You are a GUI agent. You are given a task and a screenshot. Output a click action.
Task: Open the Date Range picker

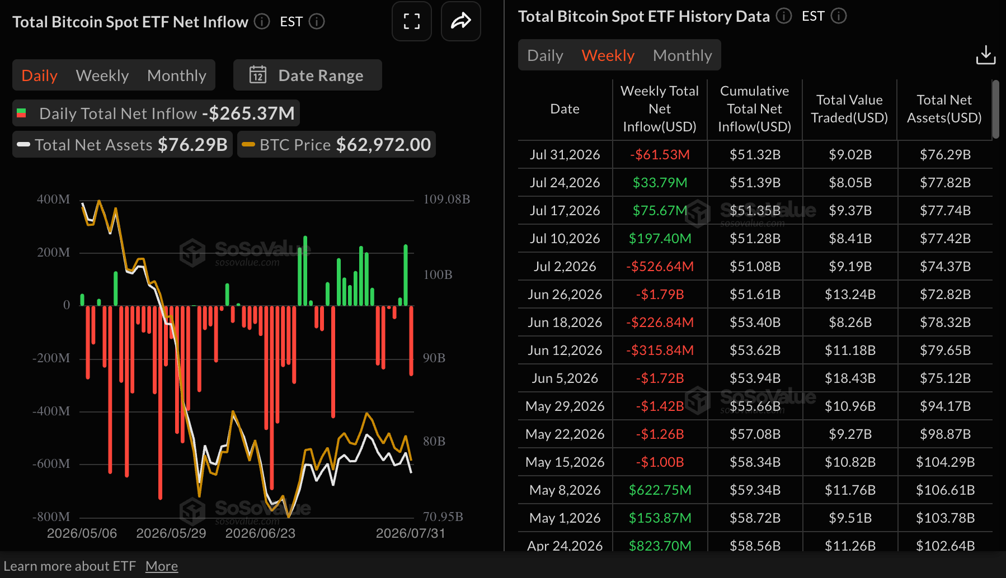[x=308, y=75]
